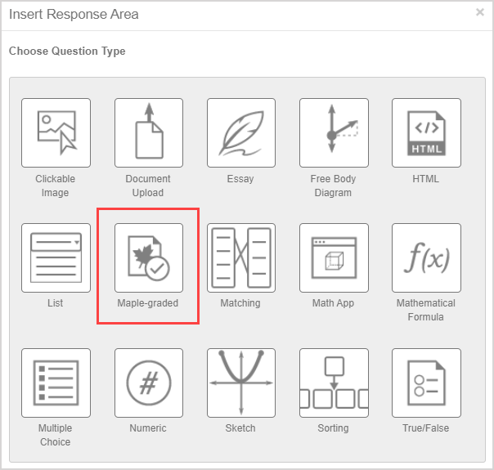Select the Sketch parabola graph icon
The height and width of the screenshot is (470, 494).
240,383
